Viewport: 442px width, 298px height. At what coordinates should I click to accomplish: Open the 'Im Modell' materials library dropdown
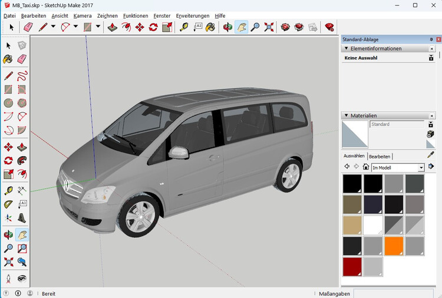[421, 168]
